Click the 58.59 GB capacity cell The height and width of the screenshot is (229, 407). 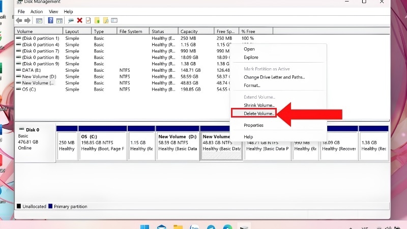[x=189, y=77]
